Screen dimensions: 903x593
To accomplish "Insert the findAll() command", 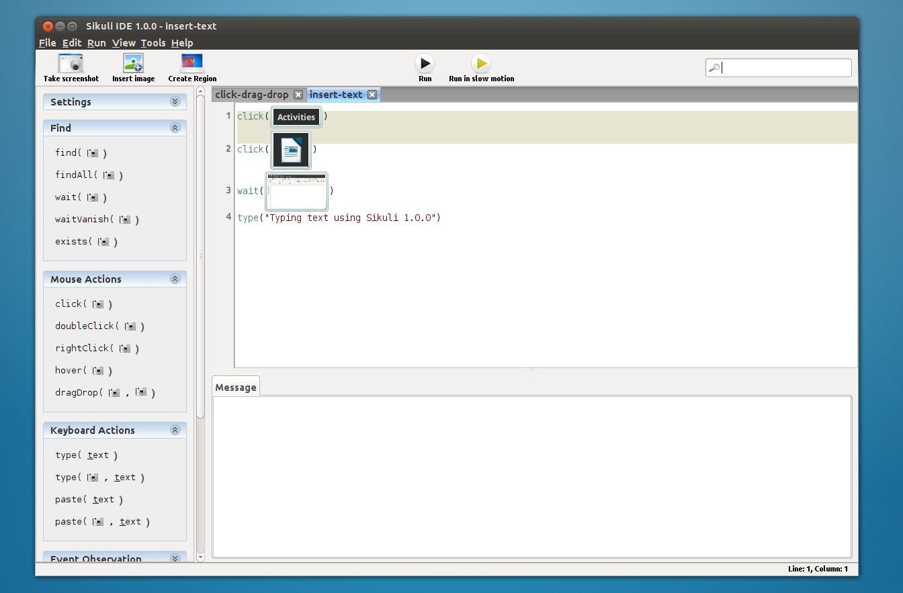I will (x=89, y=175).
